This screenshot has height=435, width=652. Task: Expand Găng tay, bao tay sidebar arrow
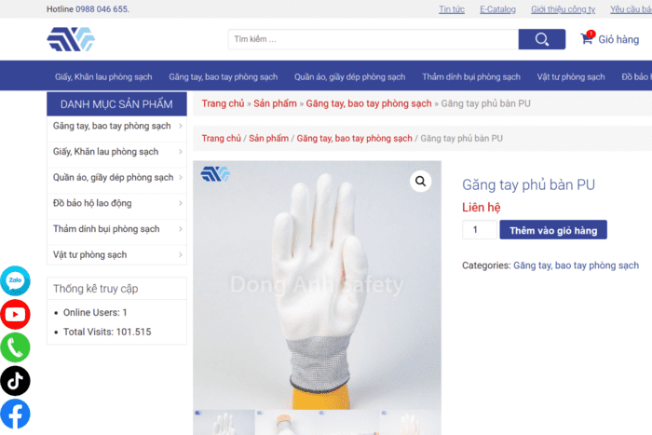(181, 126)
